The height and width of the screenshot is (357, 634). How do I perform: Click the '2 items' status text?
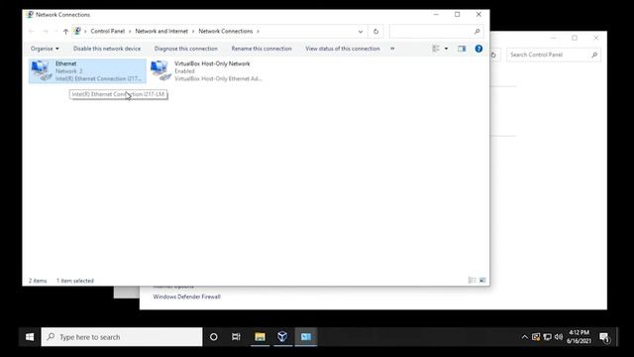(x=38, y=281)
